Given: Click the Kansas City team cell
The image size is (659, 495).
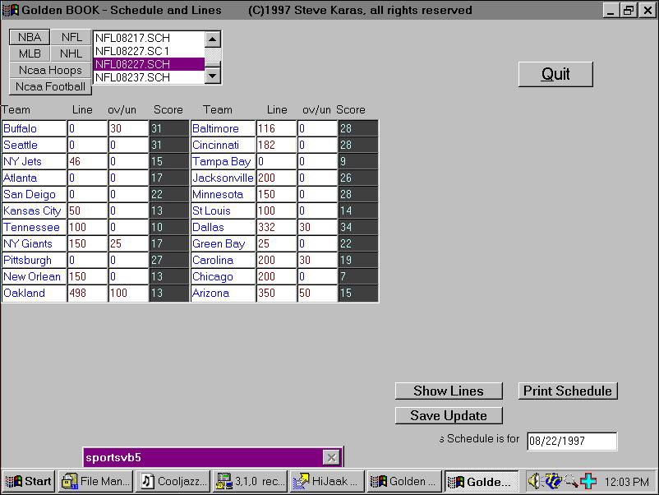Looking at the screenshot, I should 35,210.
